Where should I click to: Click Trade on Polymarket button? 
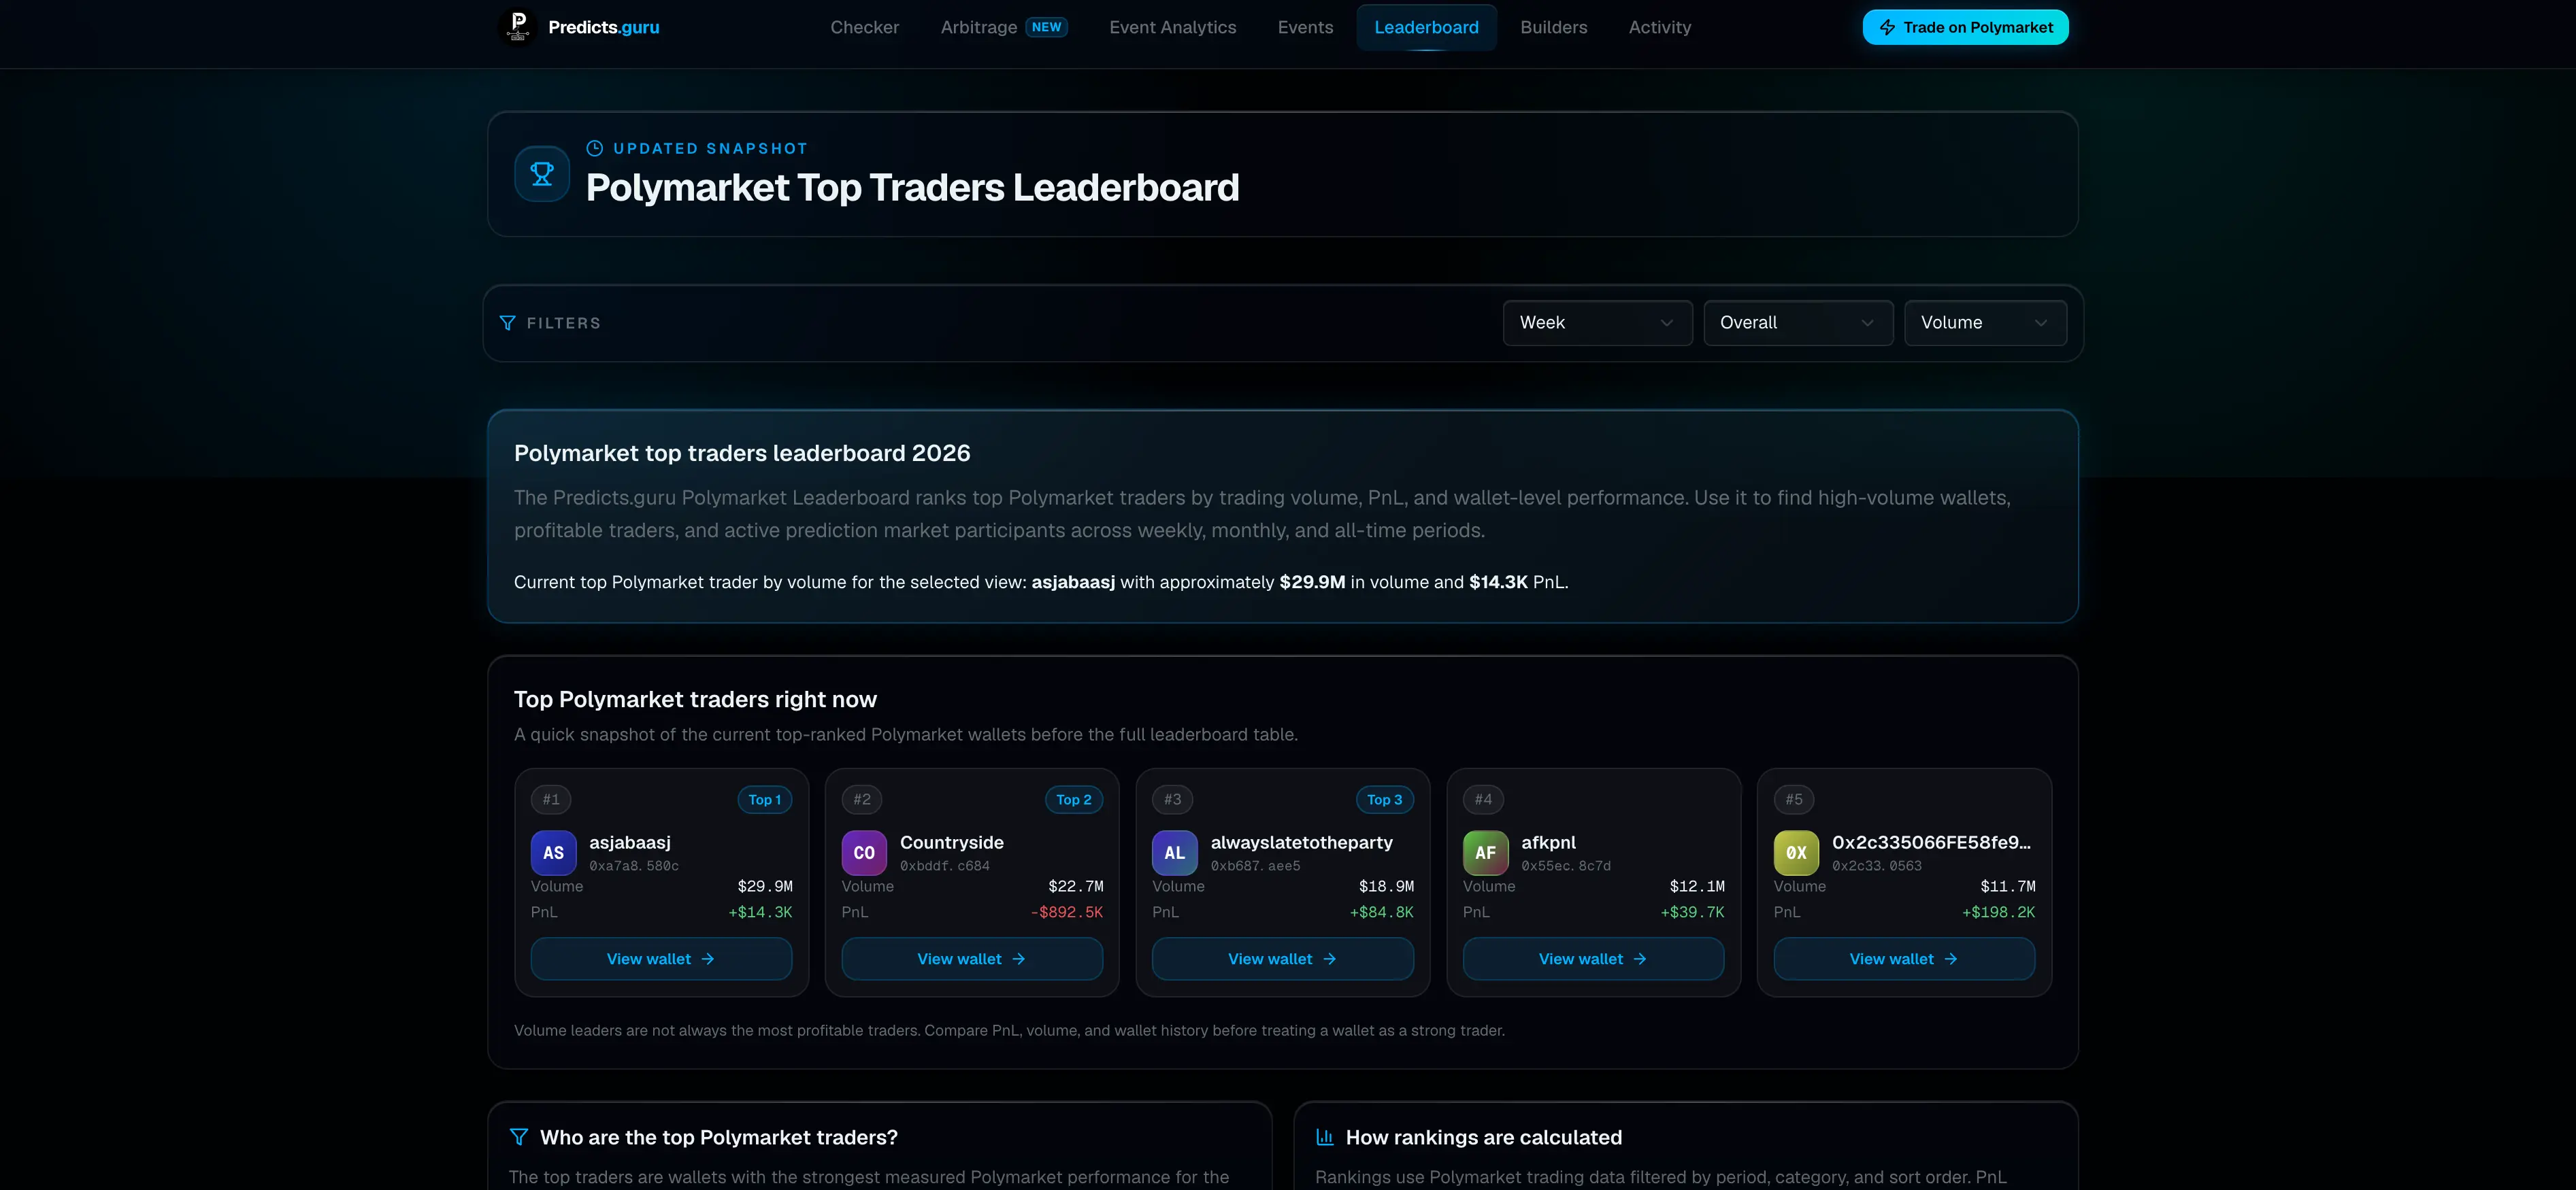tap(1965, 27)
